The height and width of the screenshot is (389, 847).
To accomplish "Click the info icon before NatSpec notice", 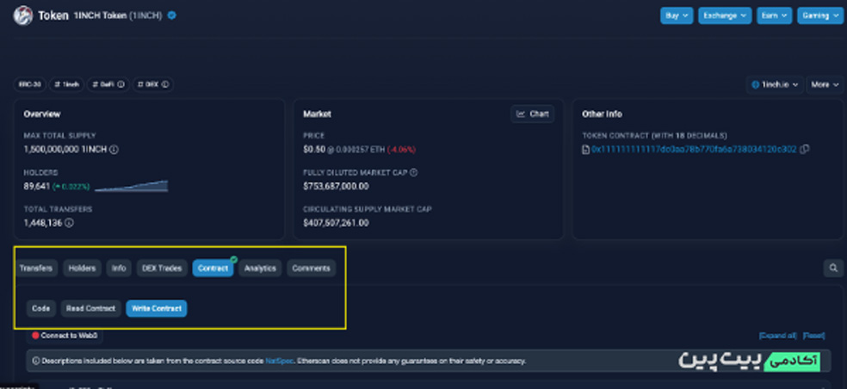I will [36, 361].
